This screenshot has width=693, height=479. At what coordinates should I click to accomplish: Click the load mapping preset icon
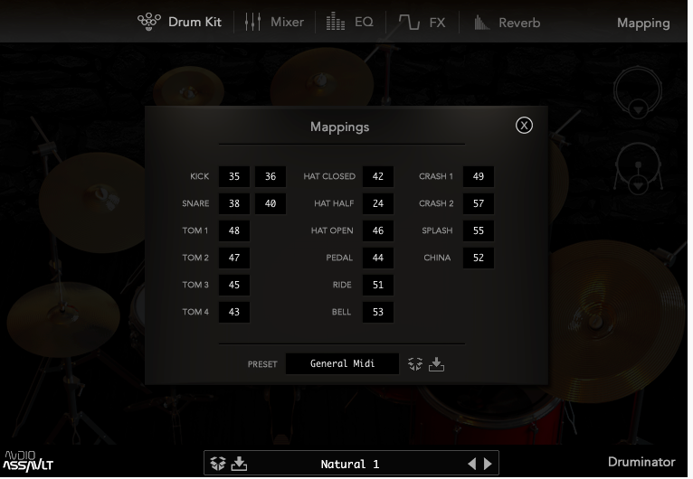(x=415, y=364)
